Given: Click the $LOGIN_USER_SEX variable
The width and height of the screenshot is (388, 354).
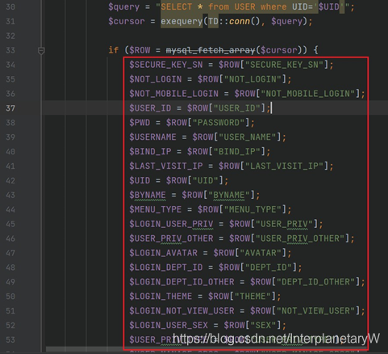Looking at the screenshot, I should pyautogui.click(x=169, y=326).
